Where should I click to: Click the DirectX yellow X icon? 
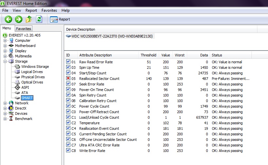11,108
